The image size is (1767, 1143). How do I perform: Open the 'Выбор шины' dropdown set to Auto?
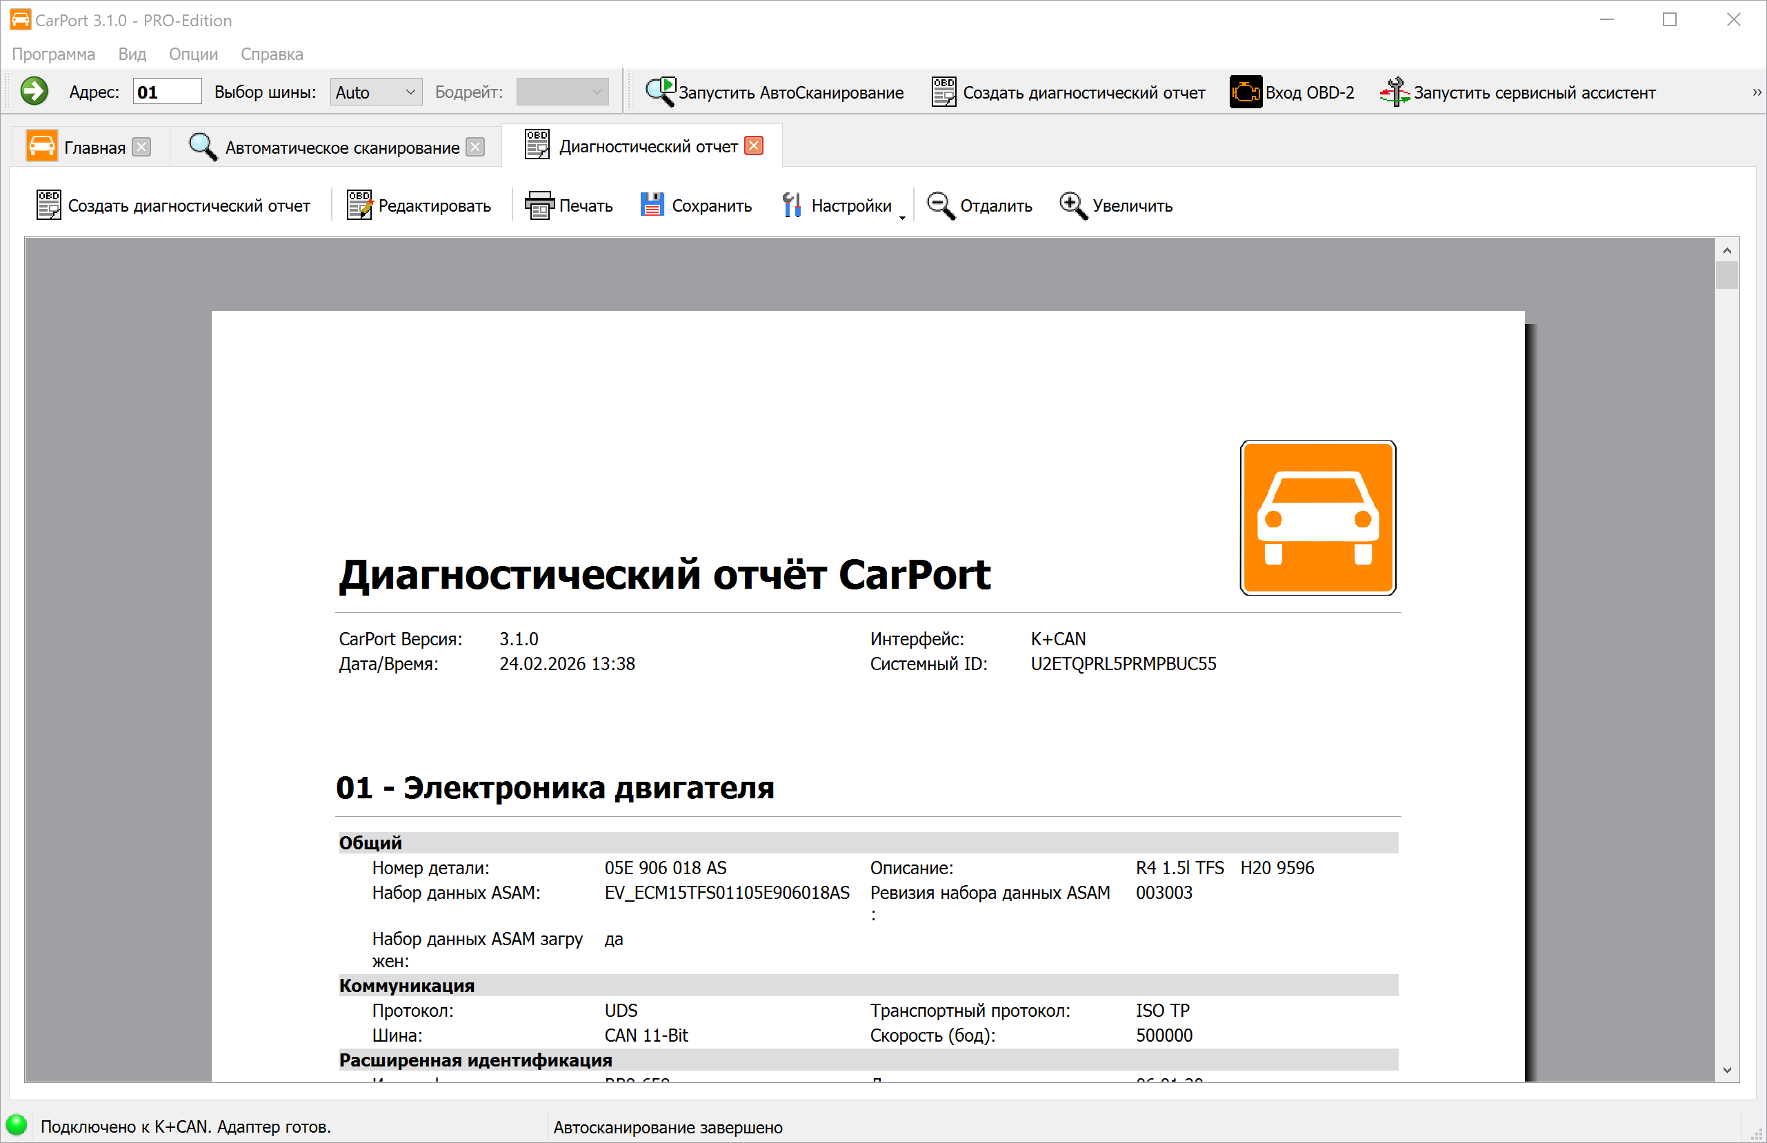[376, 91]
